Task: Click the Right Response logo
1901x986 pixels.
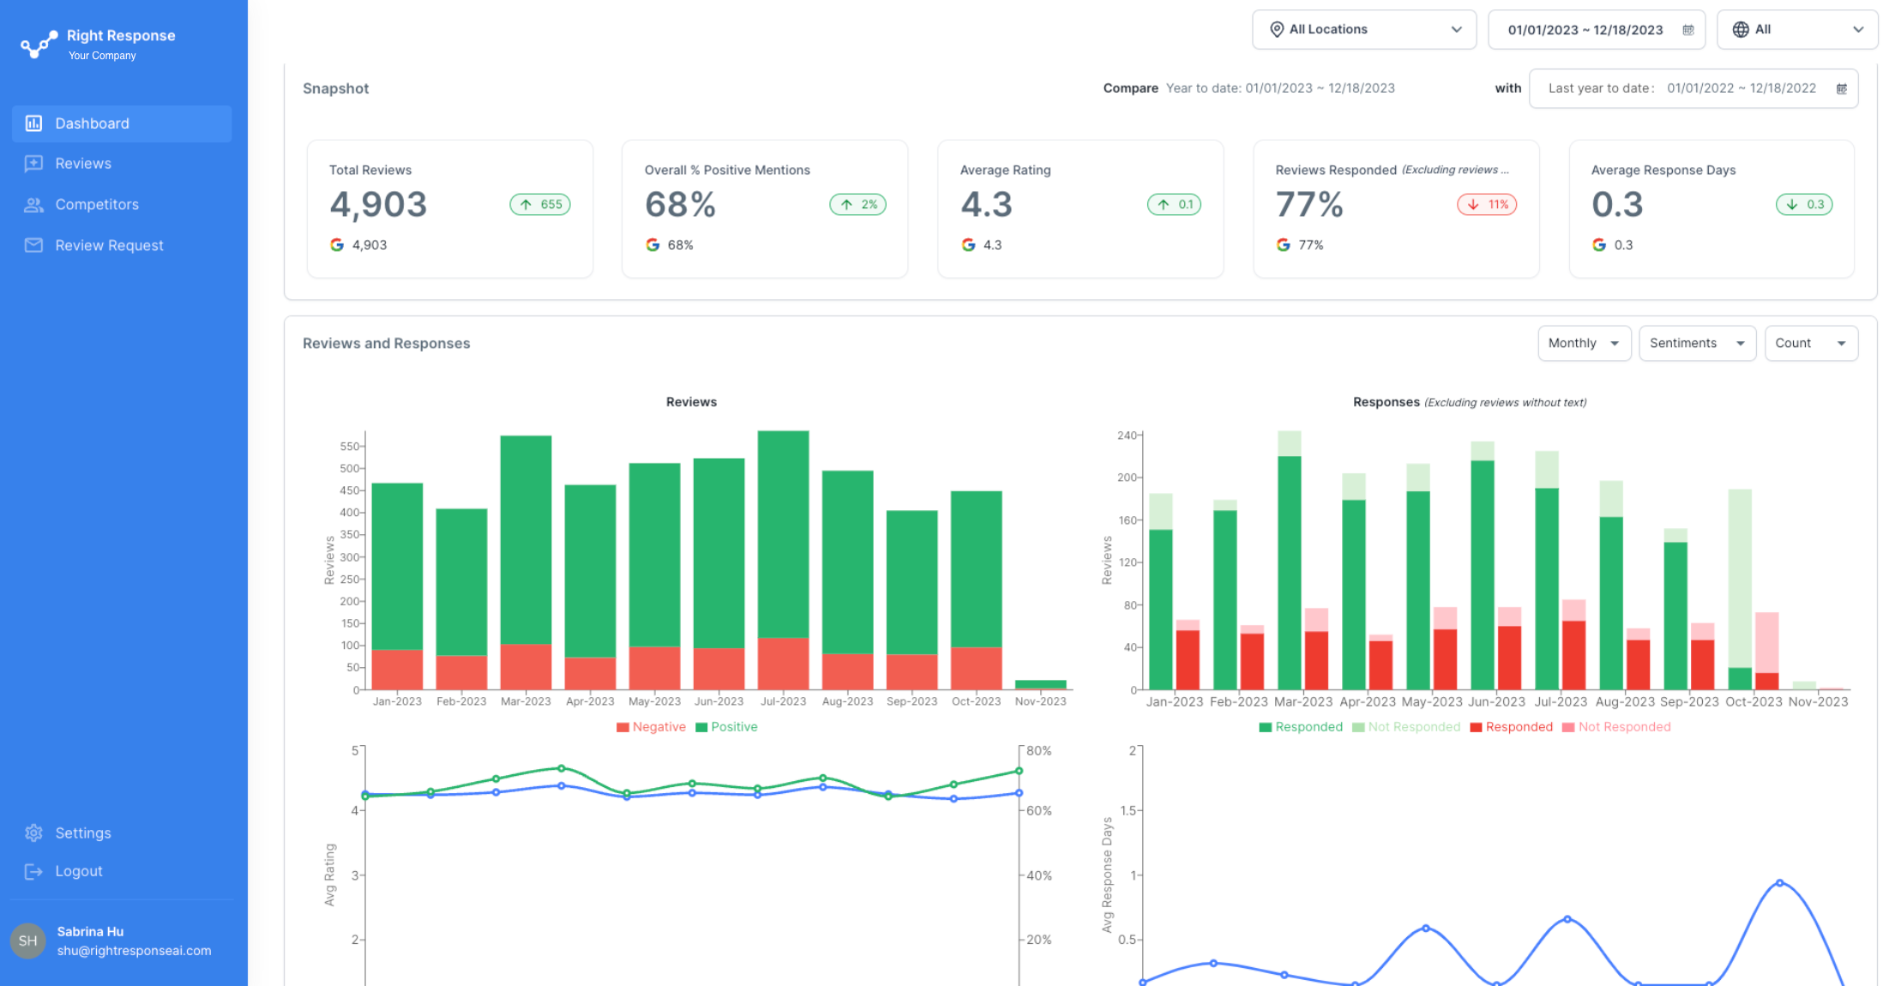Action: [x=38, y=44]
